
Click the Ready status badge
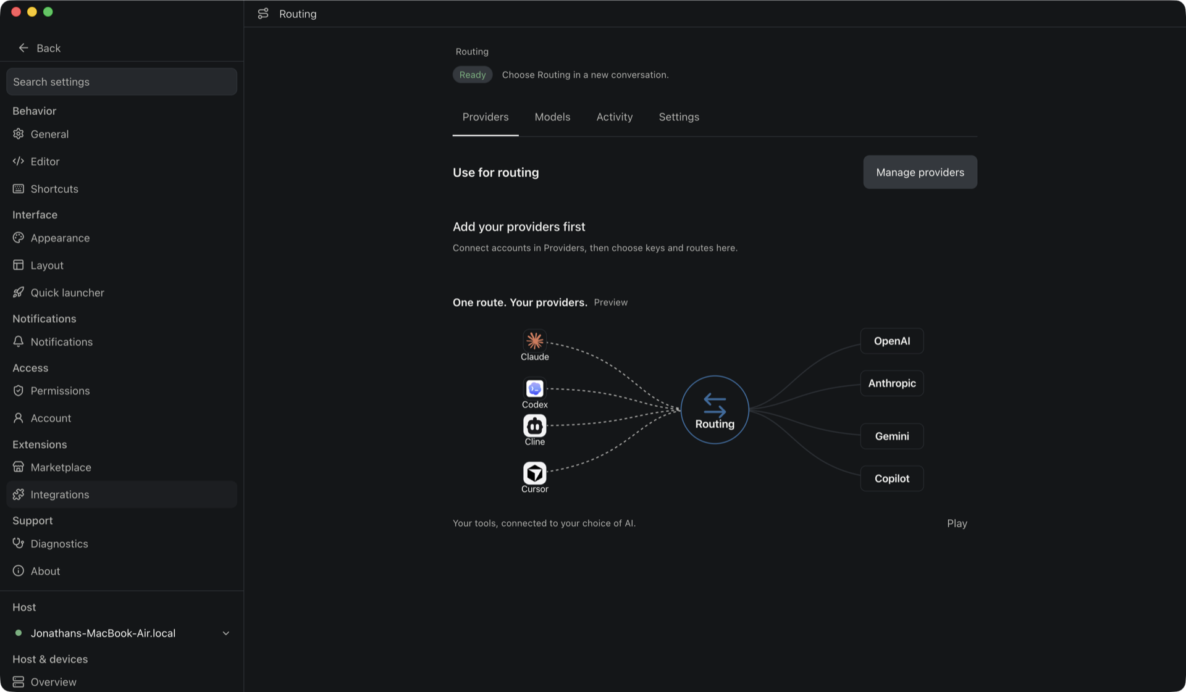pyautogui.click(x=473, y=75)
